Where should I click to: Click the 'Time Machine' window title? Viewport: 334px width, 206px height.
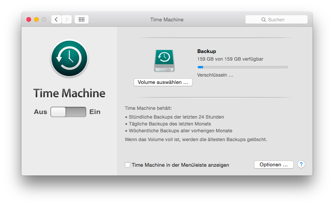167,19
